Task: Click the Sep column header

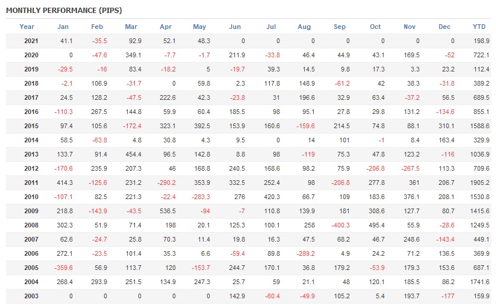Action: pos(340,27)
